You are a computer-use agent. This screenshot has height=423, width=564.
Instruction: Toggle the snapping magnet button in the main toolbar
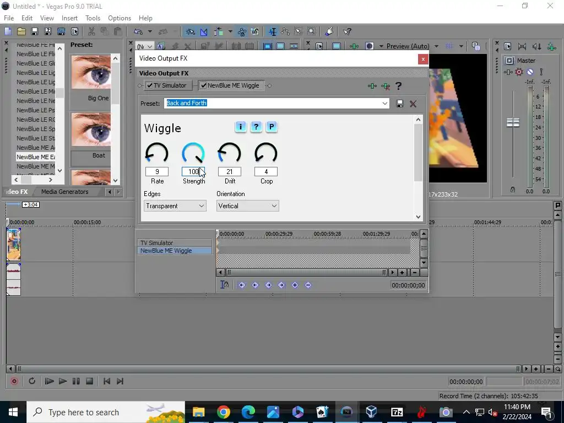coord(190,31)
